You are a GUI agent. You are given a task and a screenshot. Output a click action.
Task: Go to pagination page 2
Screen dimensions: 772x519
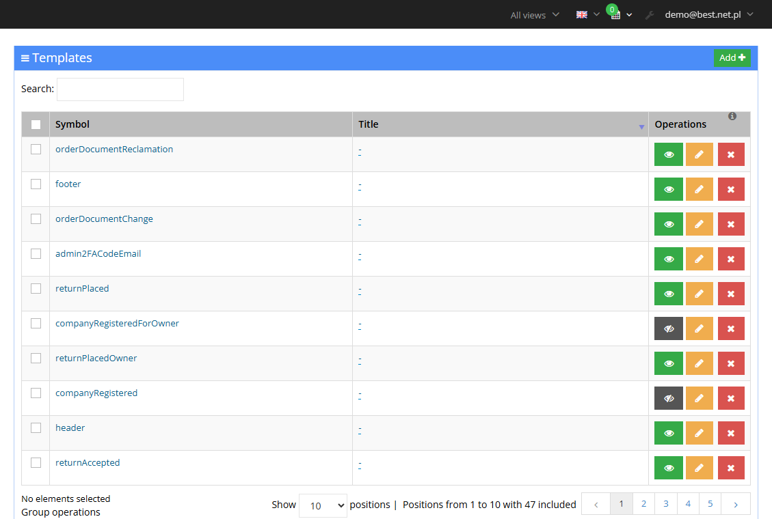point(643,504)
